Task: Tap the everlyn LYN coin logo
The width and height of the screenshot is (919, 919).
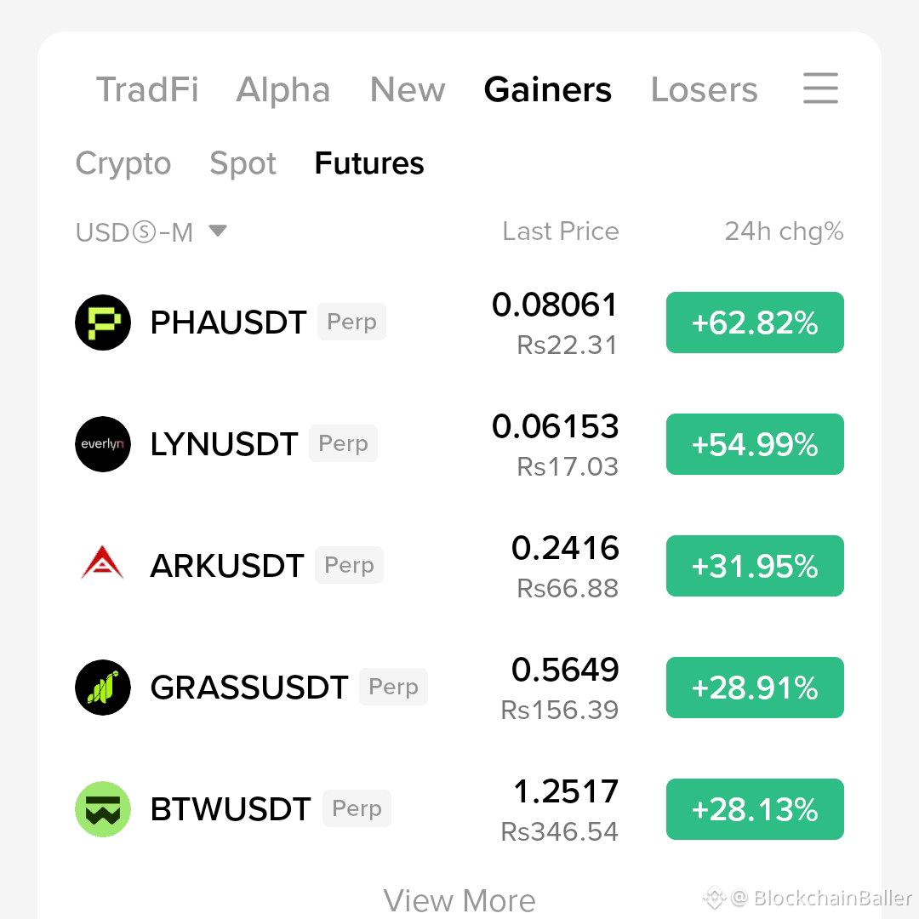Action: pyautogui.click(x=103, y=444)
